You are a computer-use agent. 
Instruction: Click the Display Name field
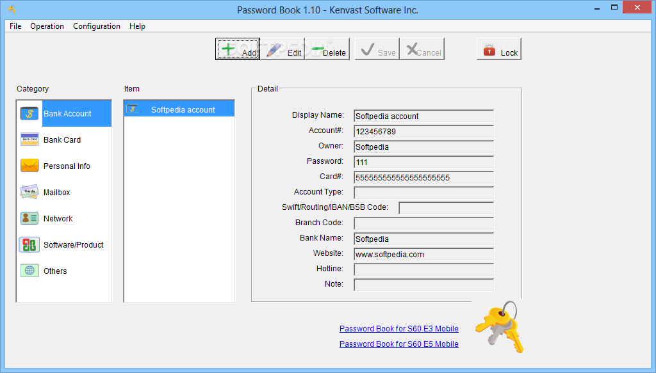(x=423, y=116)
